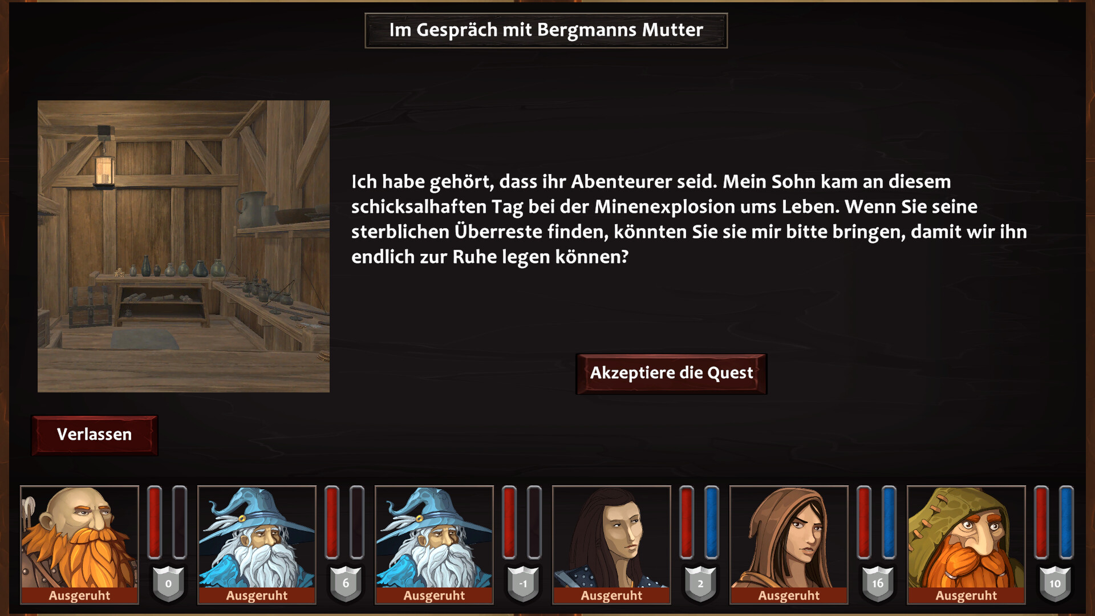This screenshot has height=616, width=1095.
Task: Click the shop interior scene image
Action: pyautogui.click(x=184, y=246)
